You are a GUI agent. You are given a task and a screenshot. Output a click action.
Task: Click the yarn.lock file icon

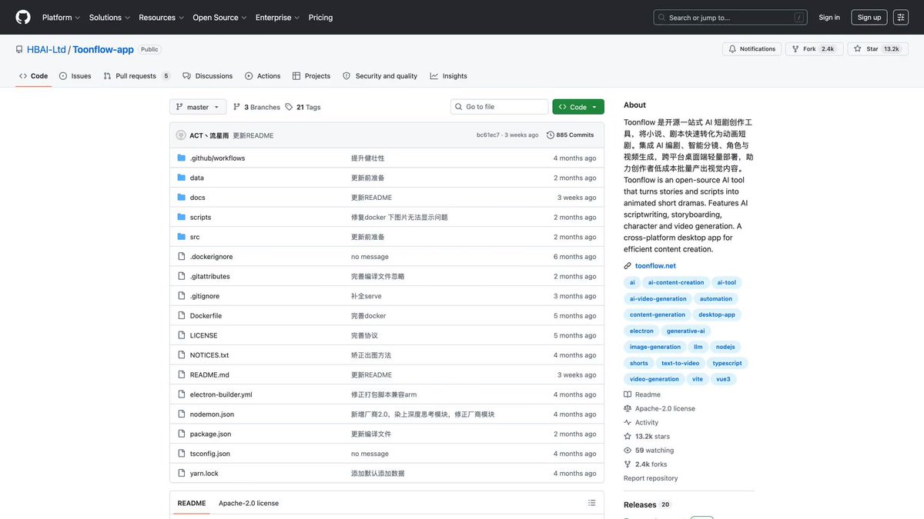point(182,474)
